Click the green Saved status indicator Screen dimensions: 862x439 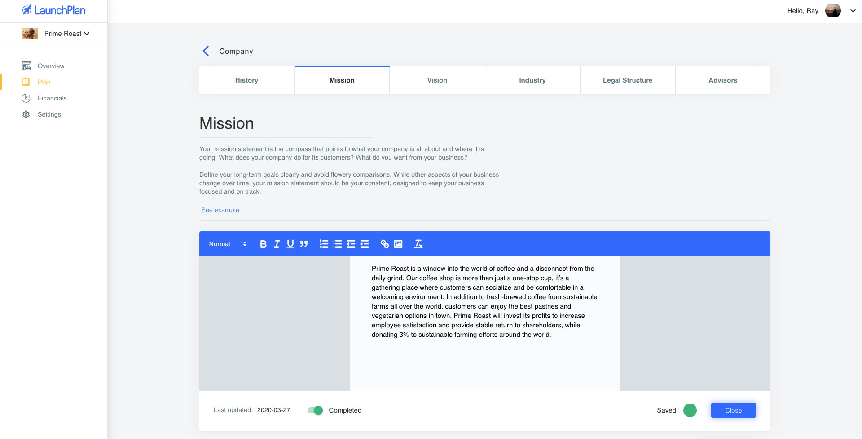690,410
